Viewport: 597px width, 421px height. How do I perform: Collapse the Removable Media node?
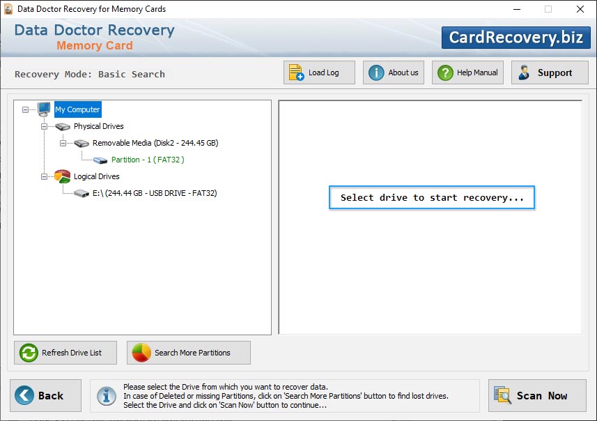pos(63,144)
